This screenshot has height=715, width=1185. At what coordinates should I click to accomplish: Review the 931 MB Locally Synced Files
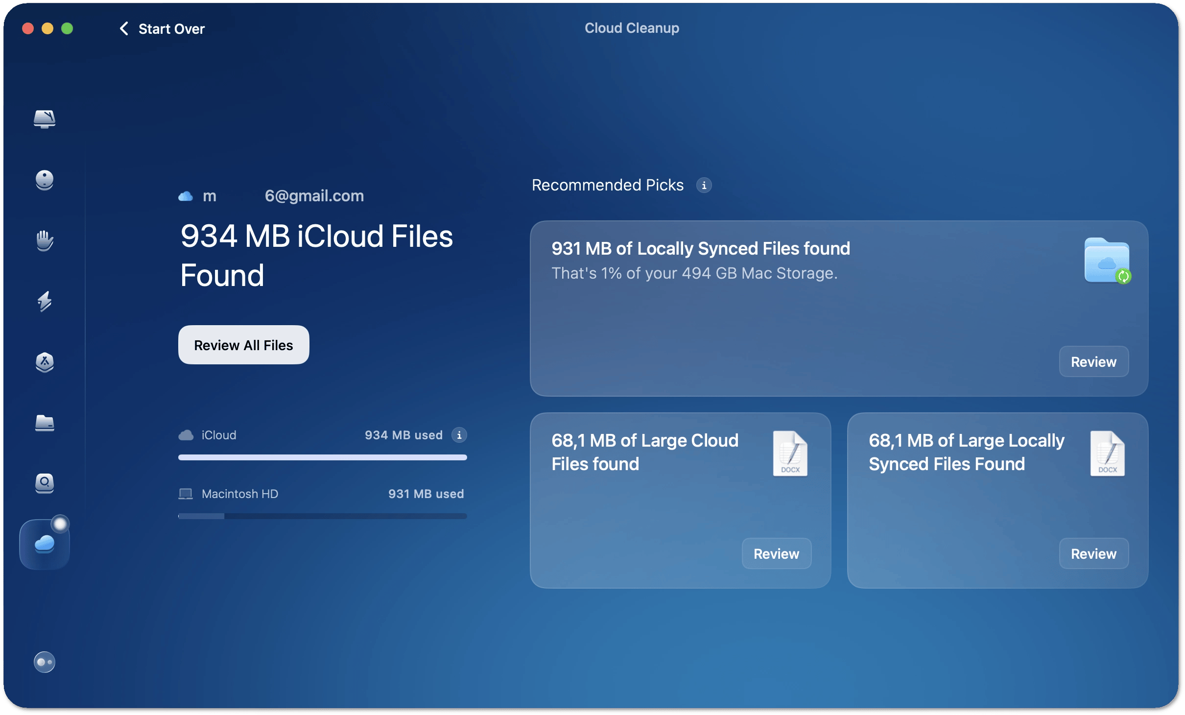pyautogui.click(x=1093, y=361)
